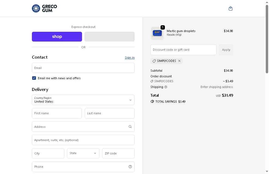The height and width of the screenshot is (174, 269).
Task: Click the Mastic gum droplets product name
Action: point(181,31)
